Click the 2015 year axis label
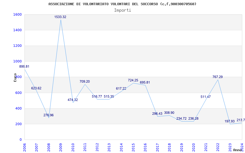Image resolution: width=245 pixels, height=153 pixels. point(133,147)
